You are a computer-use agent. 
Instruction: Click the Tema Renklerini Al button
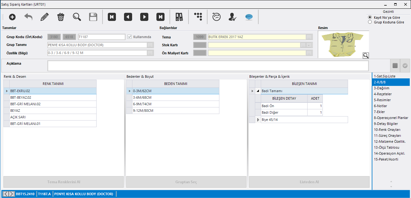coord(64,182)
